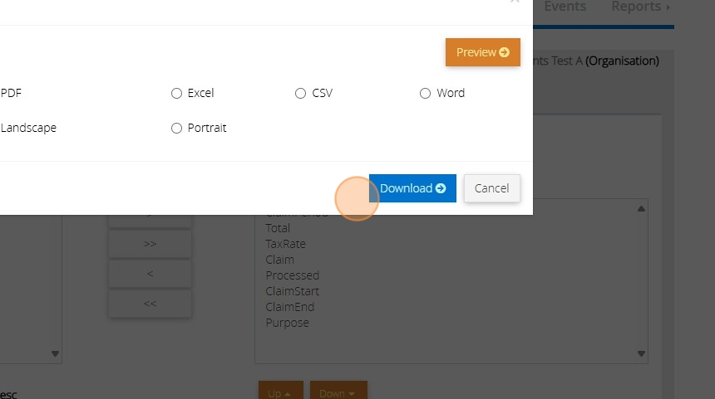
Task: Click the Preview button
Action: 482,52
